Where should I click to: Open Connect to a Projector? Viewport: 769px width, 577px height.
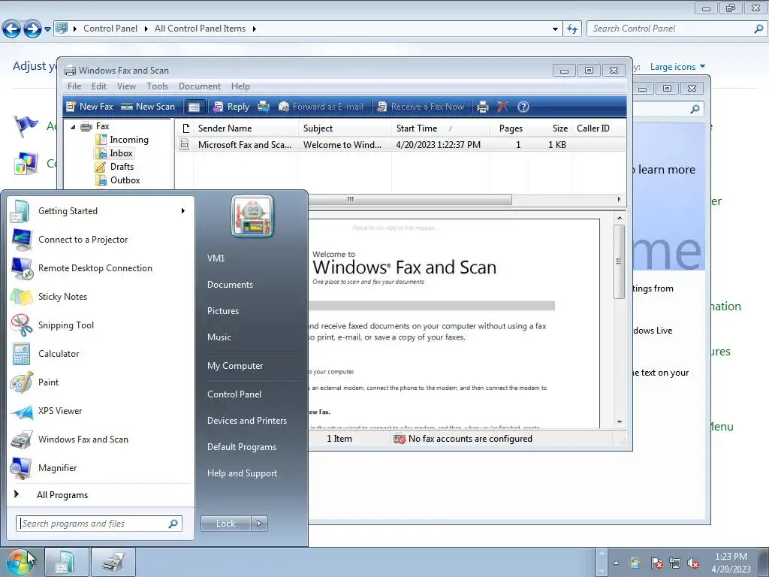[x=101, y=240]
